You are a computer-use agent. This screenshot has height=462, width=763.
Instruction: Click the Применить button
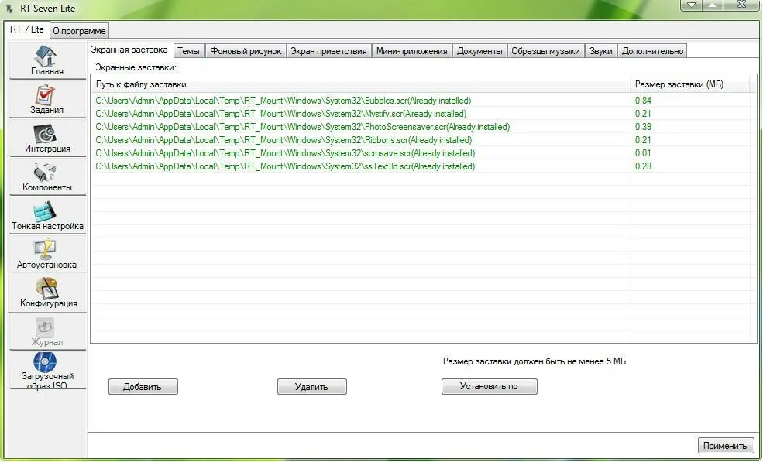pyautogui.click(x=725, y=446)
